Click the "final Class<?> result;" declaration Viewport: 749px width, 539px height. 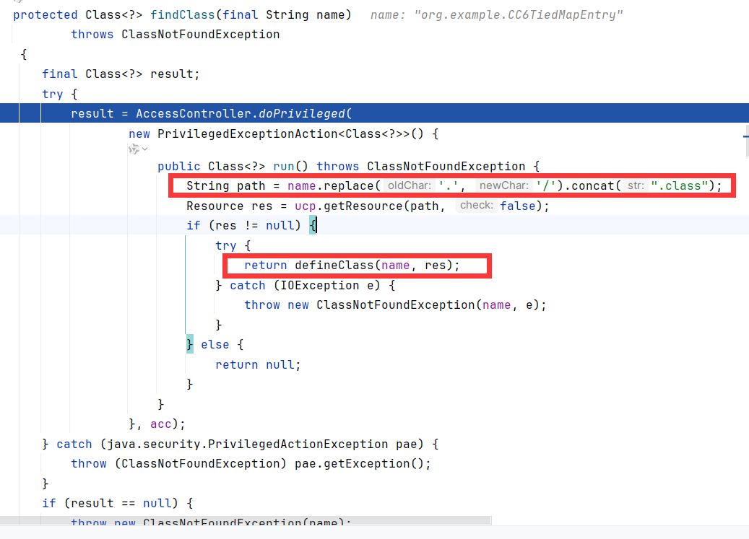point(121,74)
